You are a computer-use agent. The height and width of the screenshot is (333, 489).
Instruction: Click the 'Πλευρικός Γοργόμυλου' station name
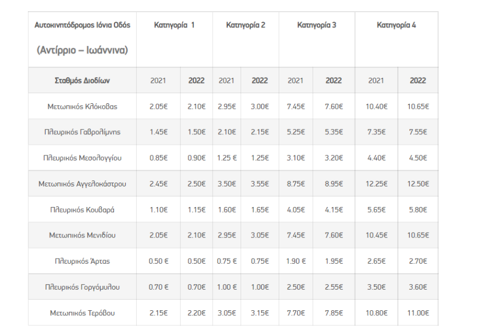pos(82,287)
